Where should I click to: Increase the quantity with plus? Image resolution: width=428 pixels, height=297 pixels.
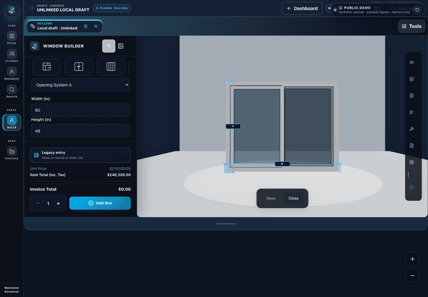58,203
